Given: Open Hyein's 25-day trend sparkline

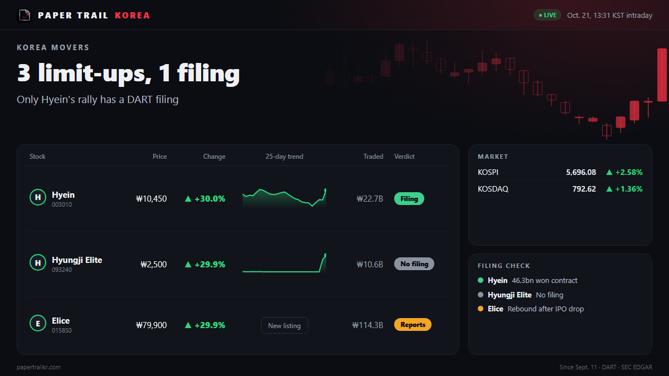Looking at the screenshot, I should click(x=284, y=198).
